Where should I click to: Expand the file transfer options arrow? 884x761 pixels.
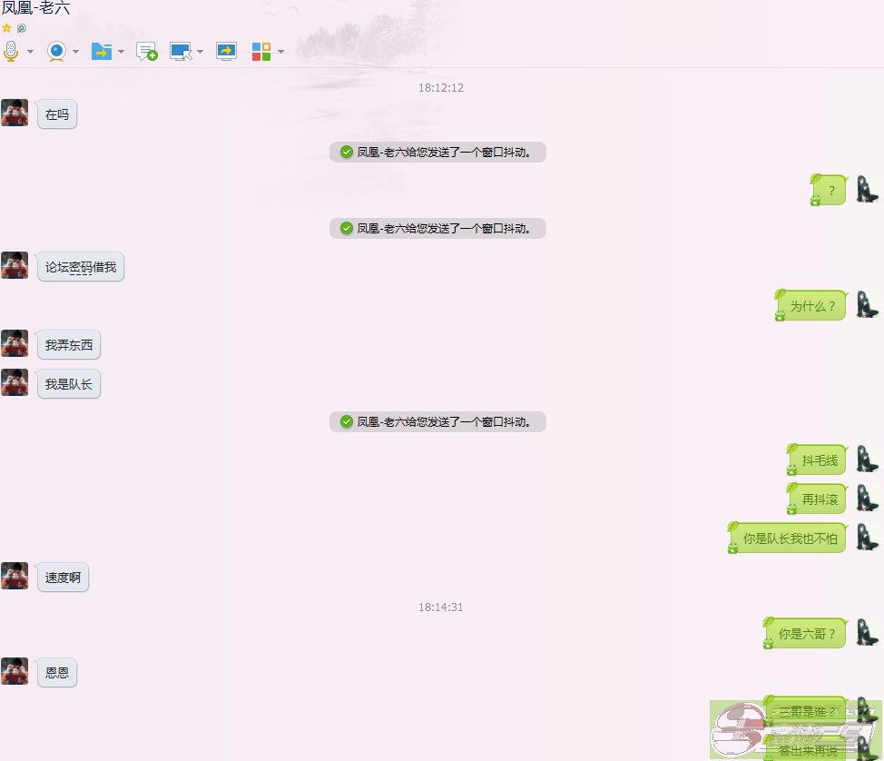click(121, 52)
